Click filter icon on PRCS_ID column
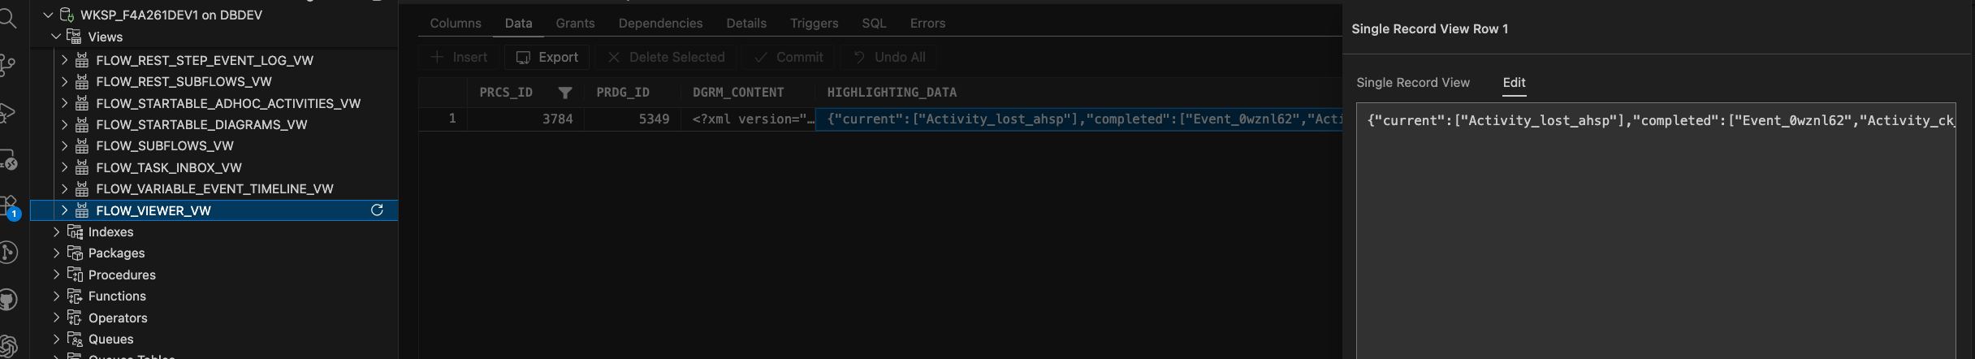This screenshot has width=1975, height=359. point(565,93)
